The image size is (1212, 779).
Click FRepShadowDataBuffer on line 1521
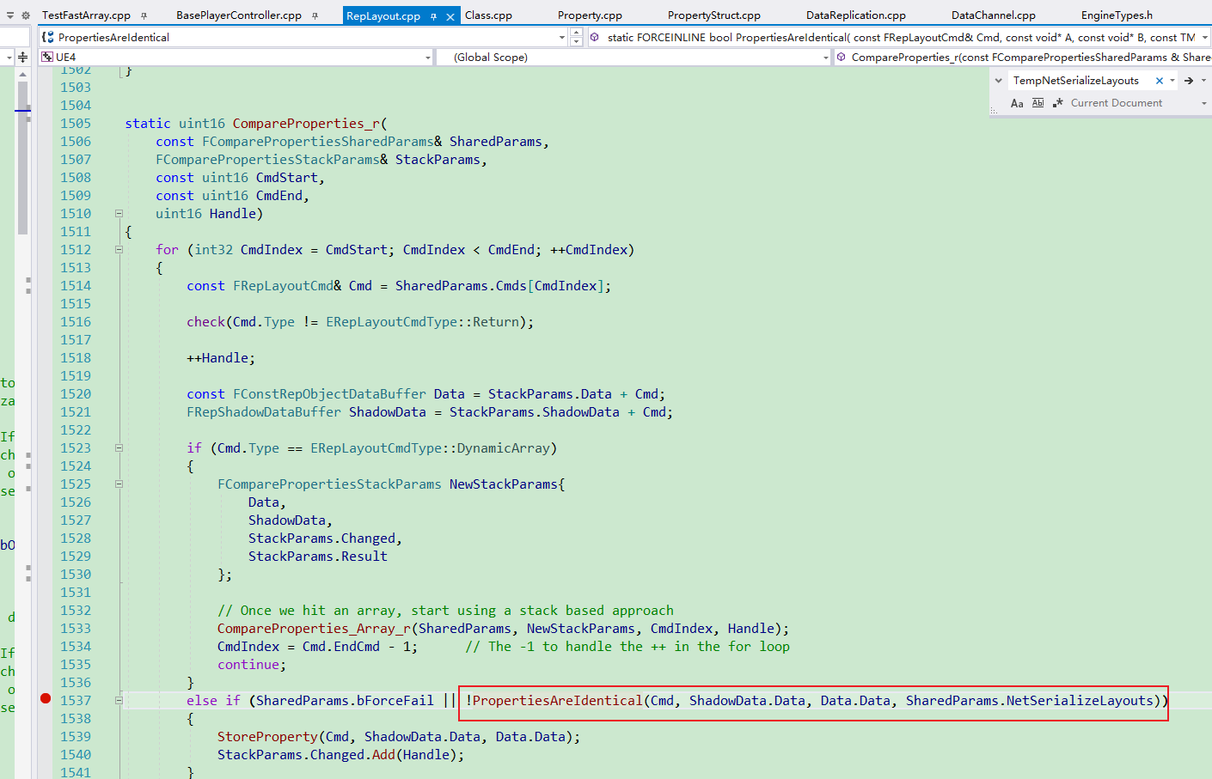click(264, 412)
